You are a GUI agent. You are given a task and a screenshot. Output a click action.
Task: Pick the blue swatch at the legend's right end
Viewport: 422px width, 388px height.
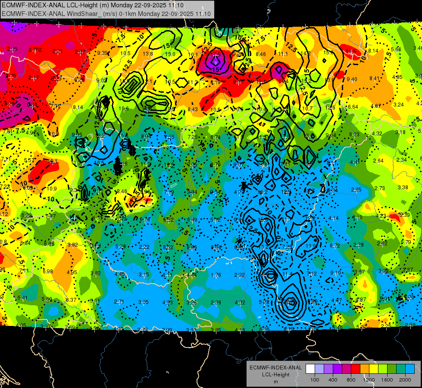(410, 369)
